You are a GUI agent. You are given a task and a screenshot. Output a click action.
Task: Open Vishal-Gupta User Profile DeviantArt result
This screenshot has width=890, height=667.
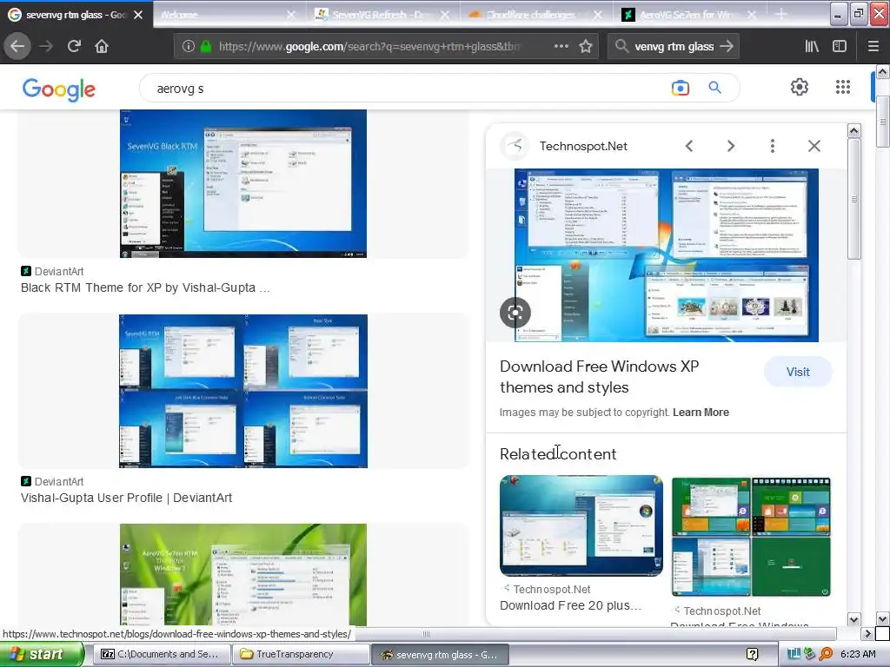126,498
